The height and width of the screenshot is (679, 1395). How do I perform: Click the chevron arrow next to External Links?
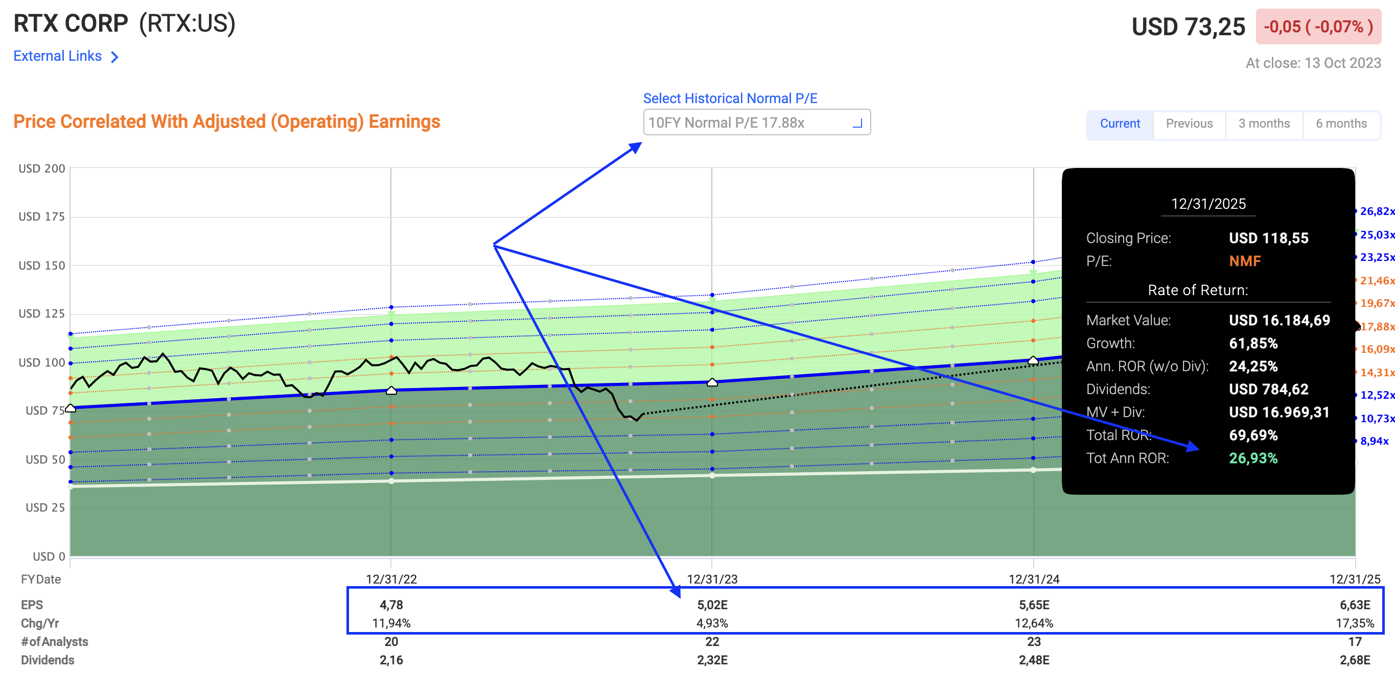coord(114,56)
